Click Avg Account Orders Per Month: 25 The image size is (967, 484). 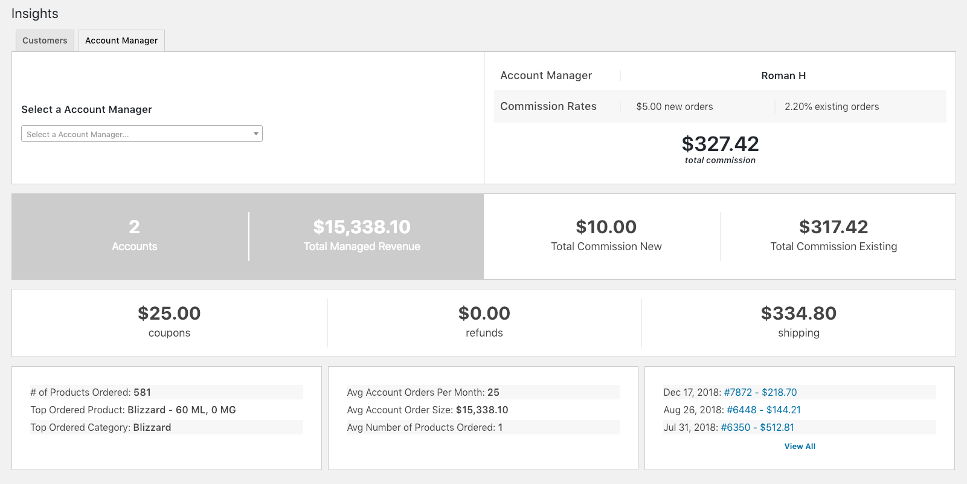(x=483, y=392)
